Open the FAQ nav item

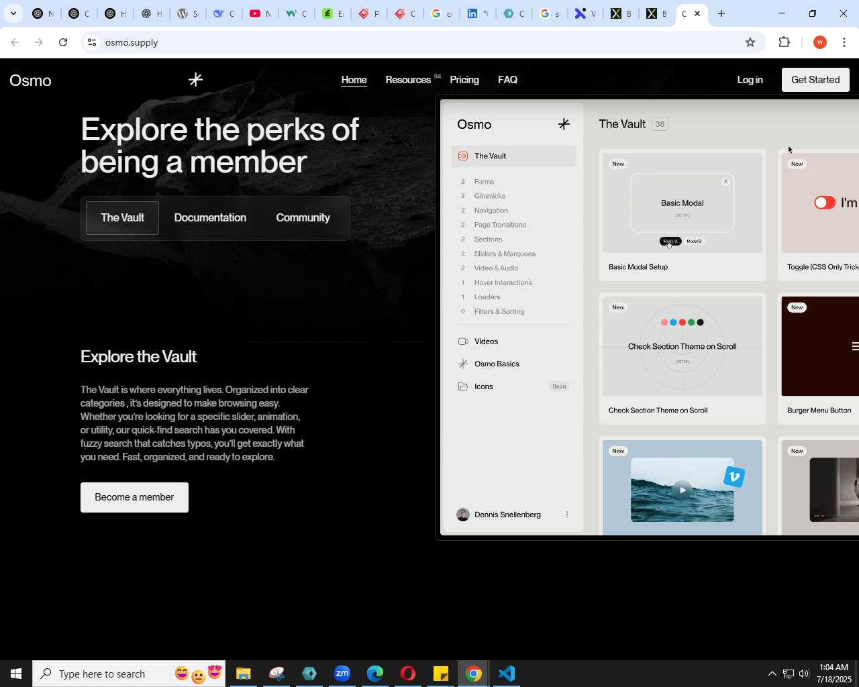[x=507, y=80]
